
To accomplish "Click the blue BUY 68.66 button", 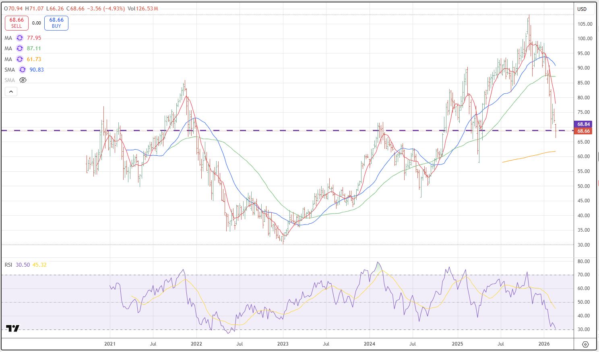I will 56,23.
